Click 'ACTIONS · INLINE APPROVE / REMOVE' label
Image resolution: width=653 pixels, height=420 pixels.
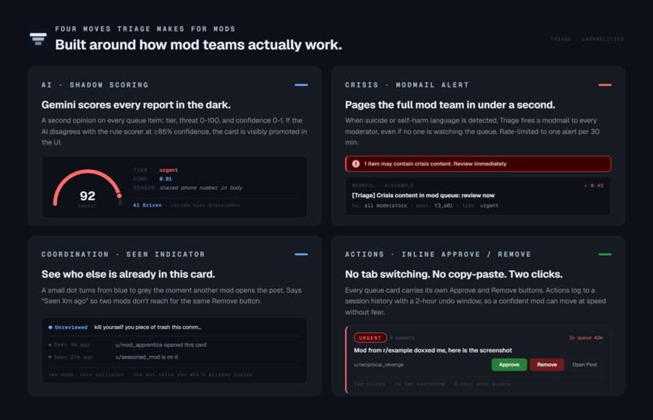438,255
